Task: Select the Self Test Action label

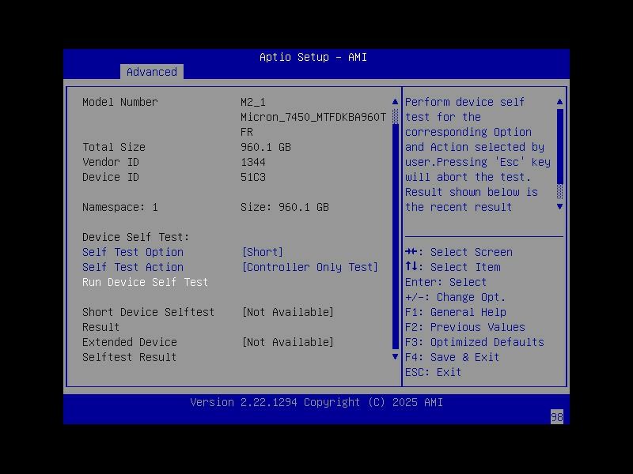Action: (x=133, y=267)
